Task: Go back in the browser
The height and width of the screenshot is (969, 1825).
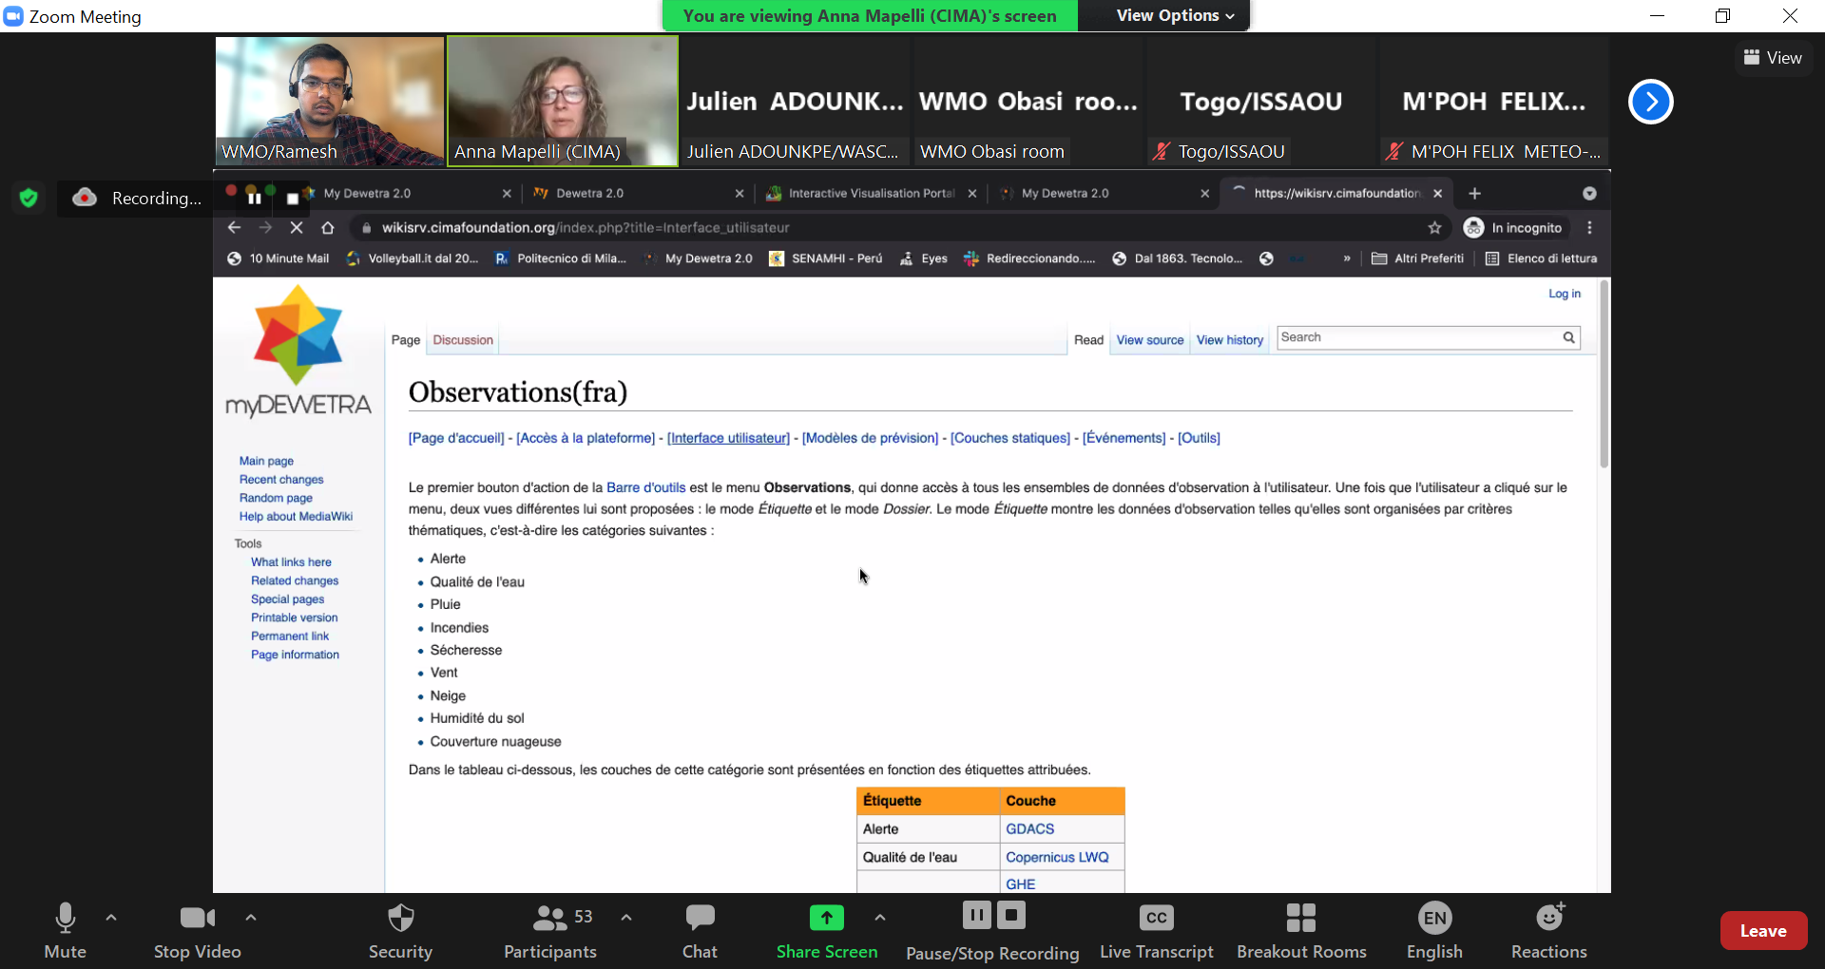Action: point(234,227)
